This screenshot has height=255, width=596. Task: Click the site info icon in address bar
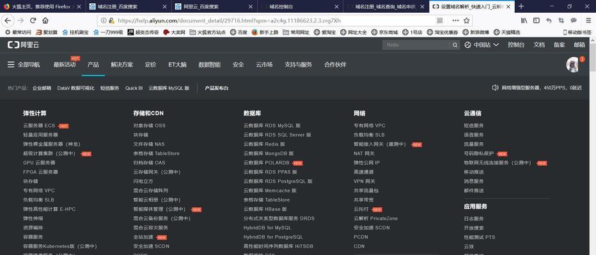pyautogui.click(x=104, y=20)
